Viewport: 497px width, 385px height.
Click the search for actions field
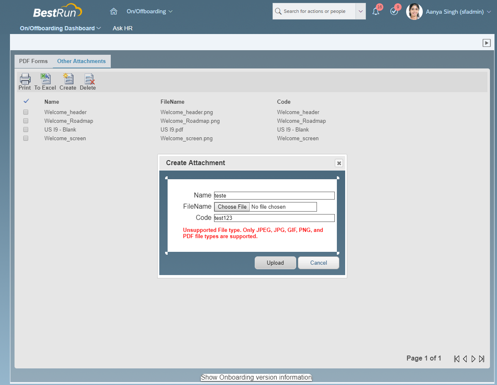coord(314,11)
